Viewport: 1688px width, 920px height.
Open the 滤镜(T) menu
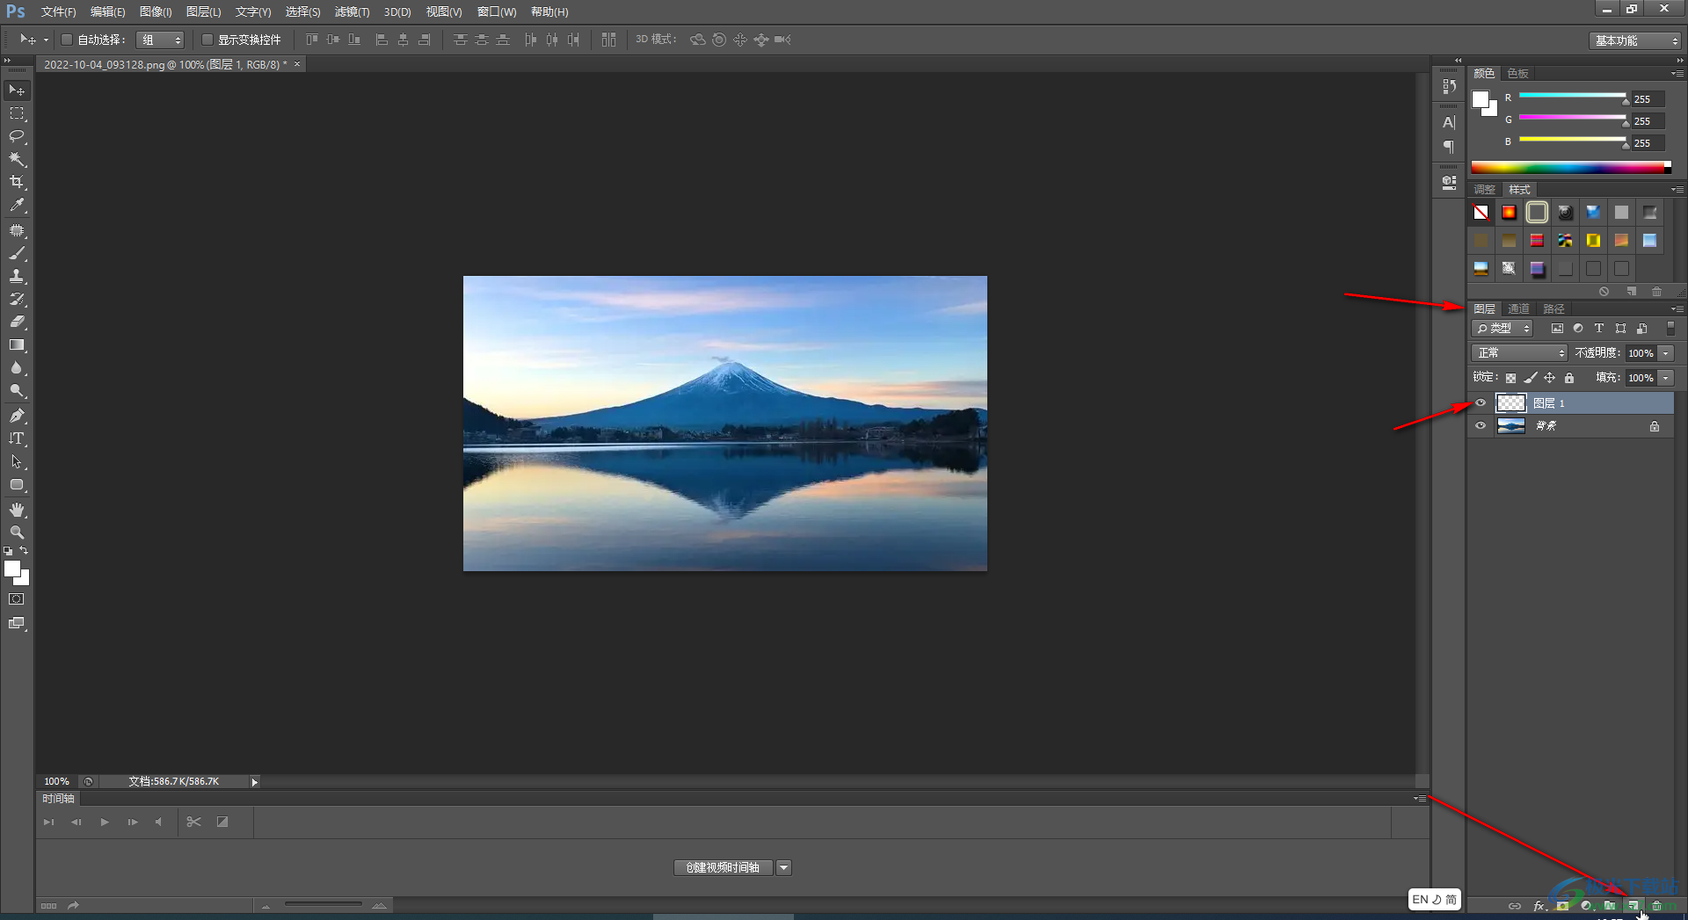(x=352, y=12)
